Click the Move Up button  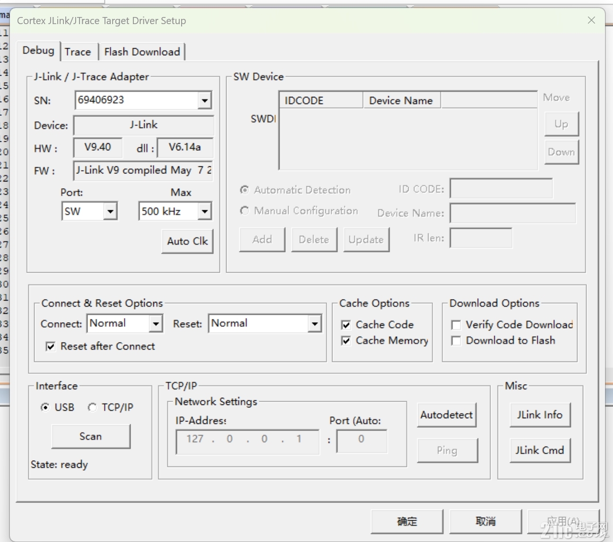(x=561, y=124)
